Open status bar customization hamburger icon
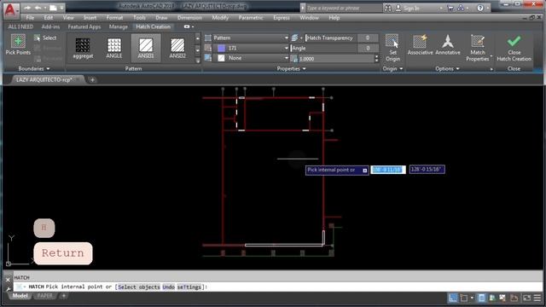The height and width of the screenshot is (307, 546). point(537,298)
